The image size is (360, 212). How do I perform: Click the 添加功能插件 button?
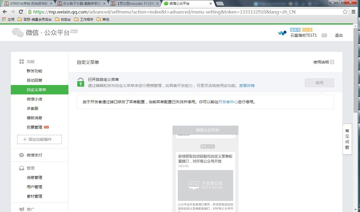click(40, 139)
